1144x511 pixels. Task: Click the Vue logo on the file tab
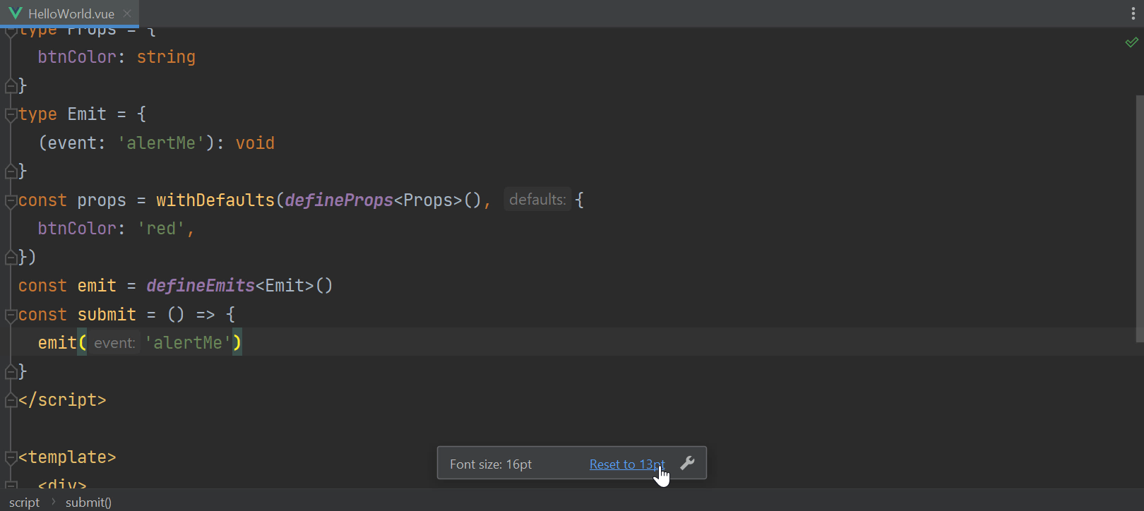tap(16, 13)
